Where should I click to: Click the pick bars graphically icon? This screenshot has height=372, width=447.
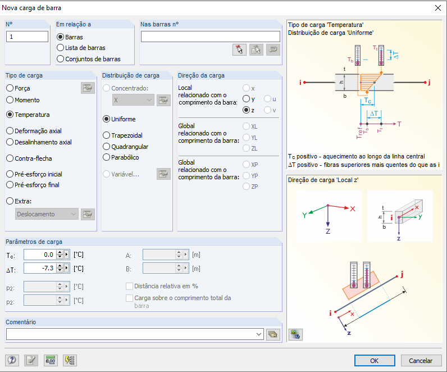(x=239, y=49)
